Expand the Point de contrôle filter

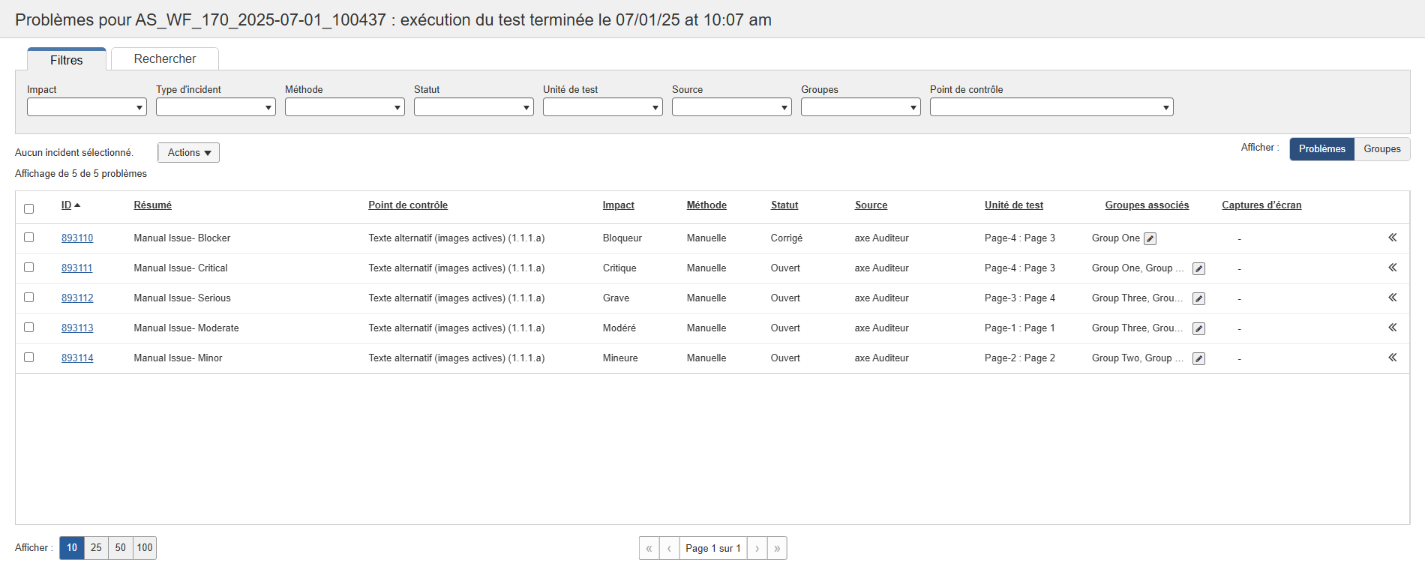(x=1051, y=107)
